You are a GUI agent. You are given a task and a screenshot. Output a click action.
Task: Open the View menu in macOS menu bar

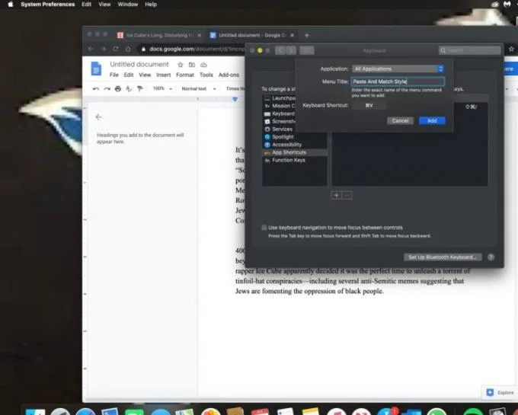(104, 5)
